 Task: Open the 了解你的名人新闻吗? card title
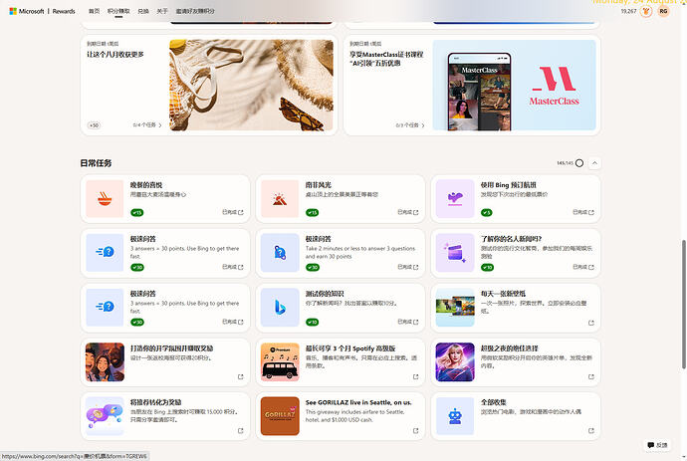pos(512,239)
